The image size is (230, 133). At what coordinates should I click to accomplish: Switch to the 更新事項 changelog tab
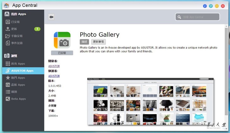tap(98, 42)
